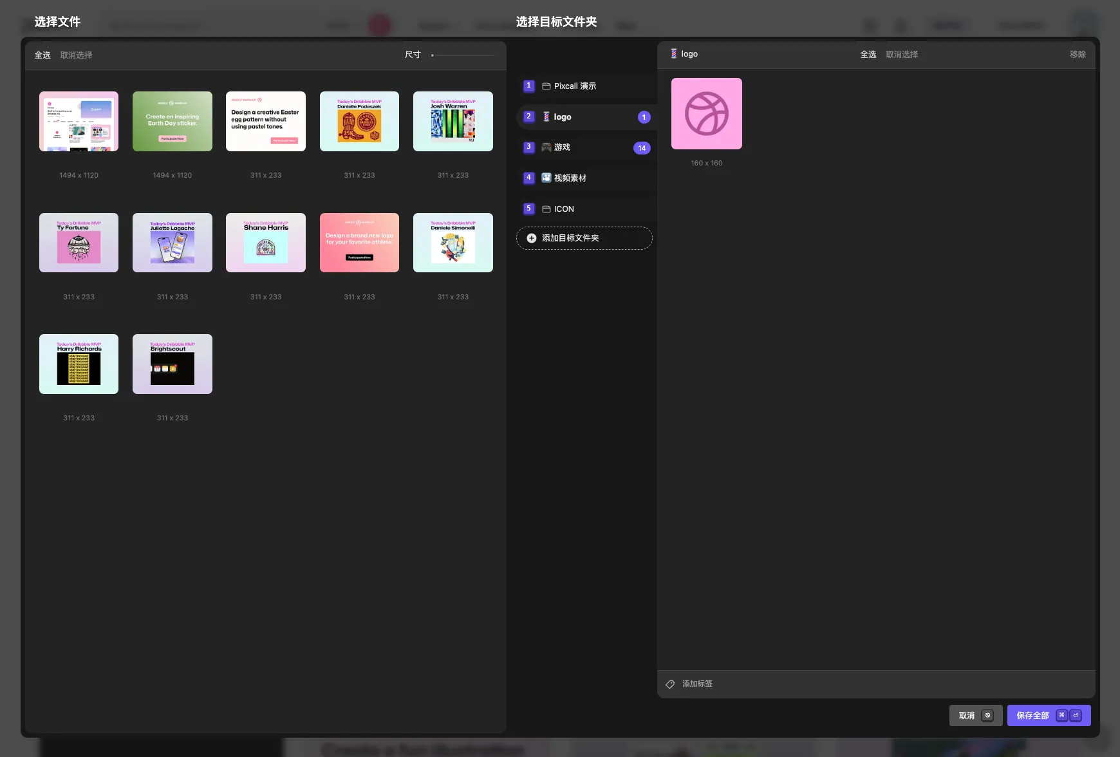Click the tag icon beside 添加标签

[x=670, y=684]
